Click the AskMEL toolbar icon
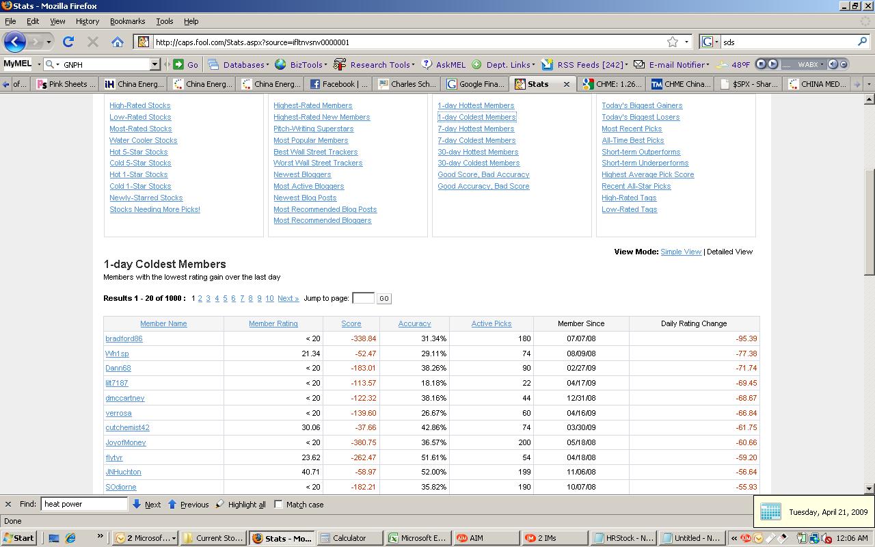The width and height of the screenshot is (875, 547). 427,64
